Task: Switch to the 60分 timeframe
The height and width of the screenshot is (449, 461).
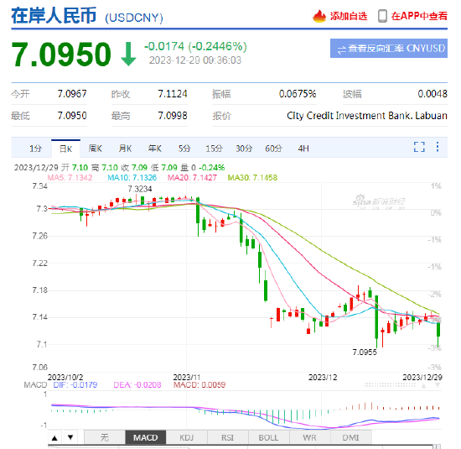Action: coord(273,149)
